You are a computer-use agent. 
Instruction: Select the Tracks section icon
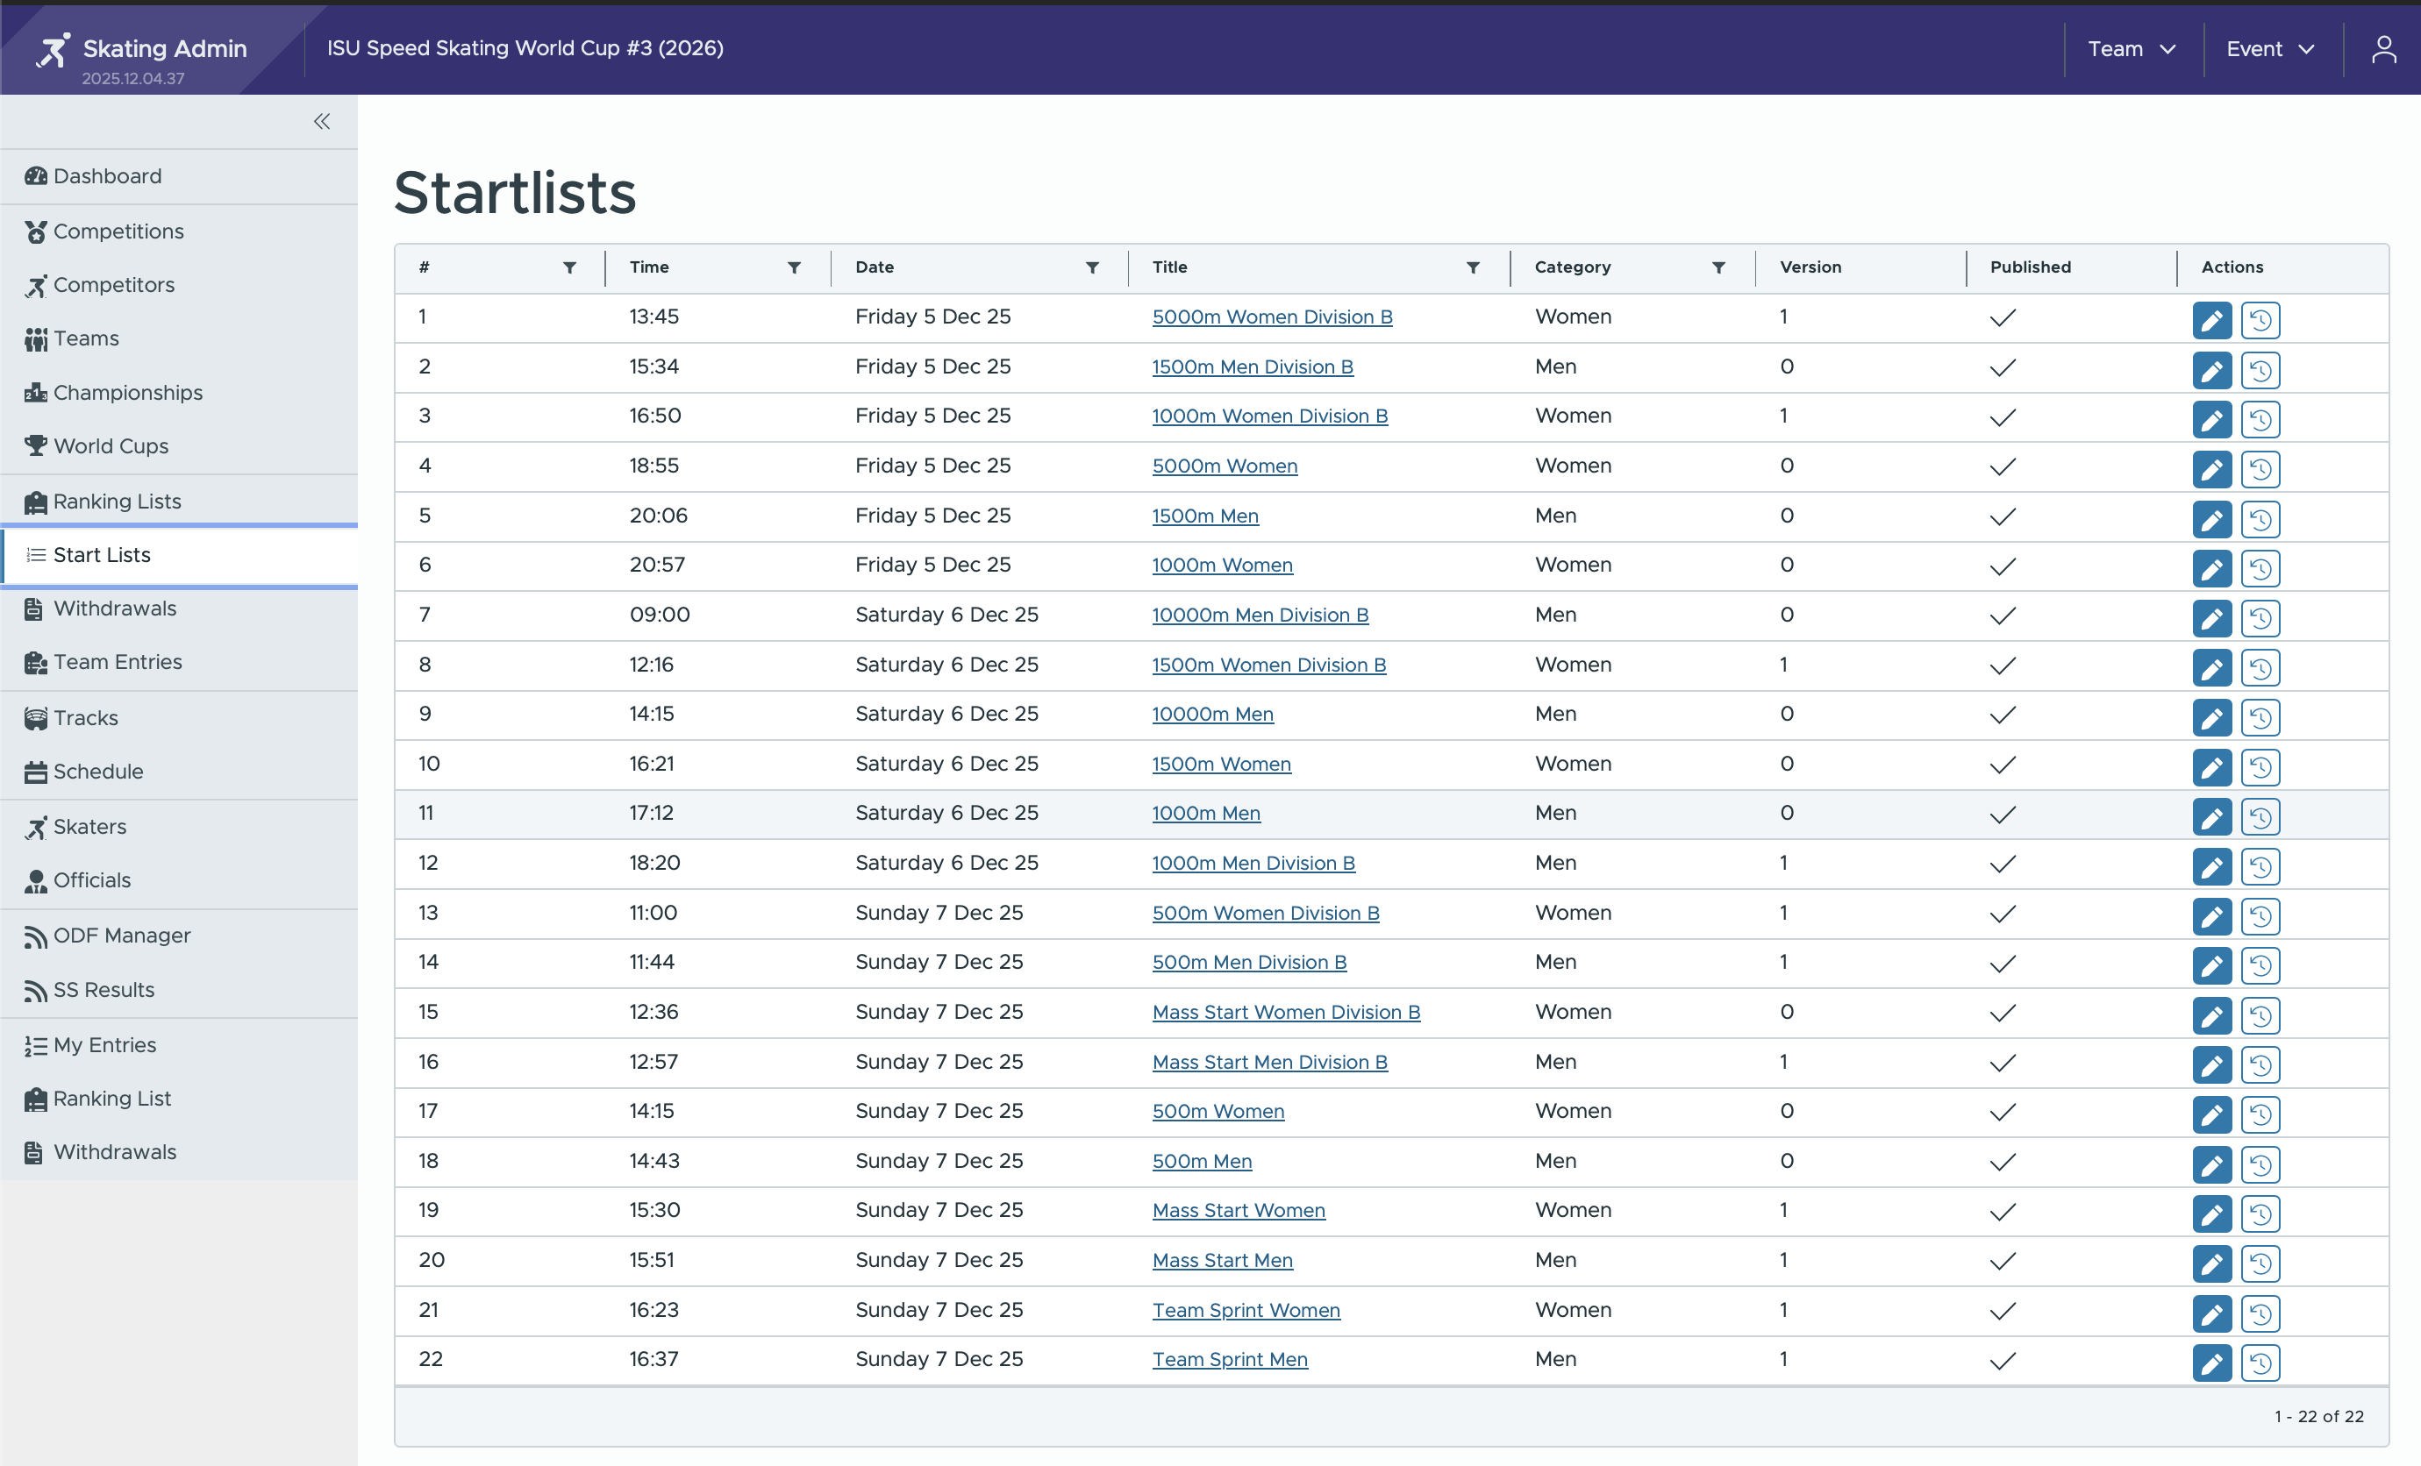point(36,717)
